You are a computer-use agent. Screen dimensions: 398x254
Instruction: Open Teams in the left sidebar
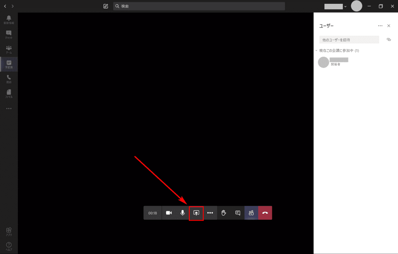[9, 50]
